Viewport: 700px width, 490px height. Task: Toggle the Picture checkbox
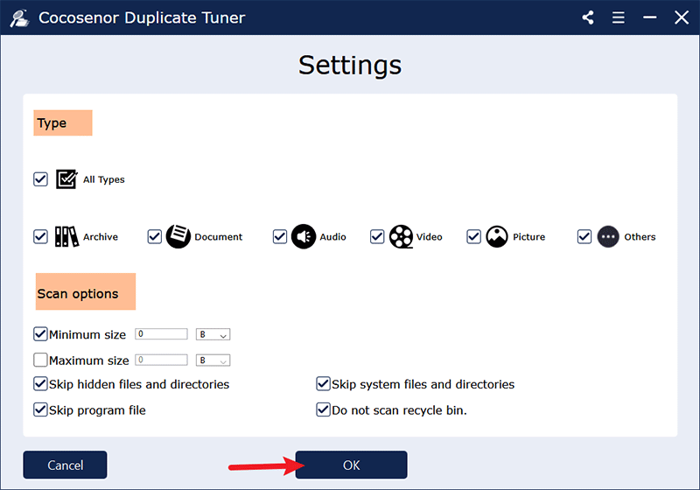click(473, 236)
